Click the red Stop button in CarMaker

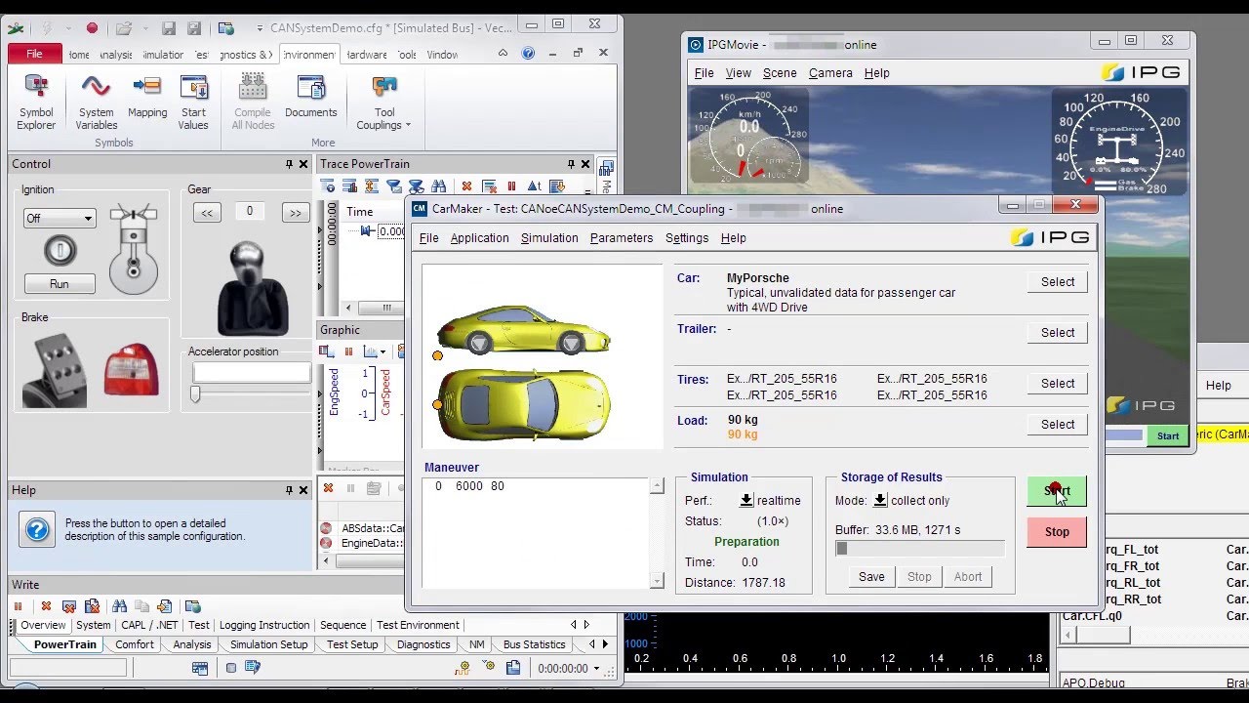[x=1056, y=531]
